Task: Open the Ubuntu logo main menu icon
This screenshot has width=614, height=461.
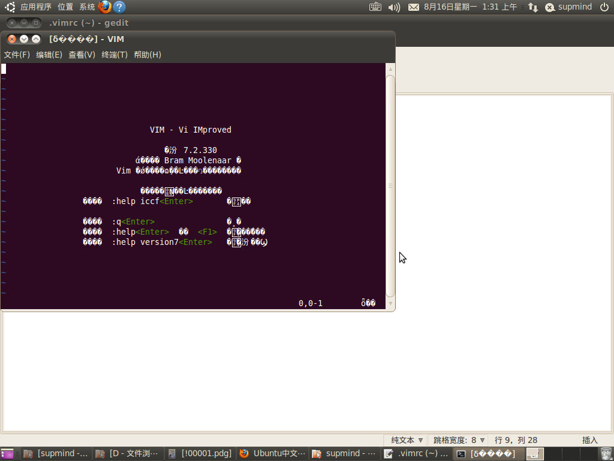Action: (10, 7)
